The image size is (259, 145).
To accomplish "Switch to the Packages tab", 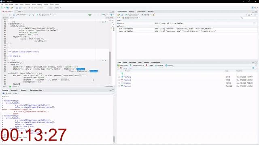I will (132, 62).
